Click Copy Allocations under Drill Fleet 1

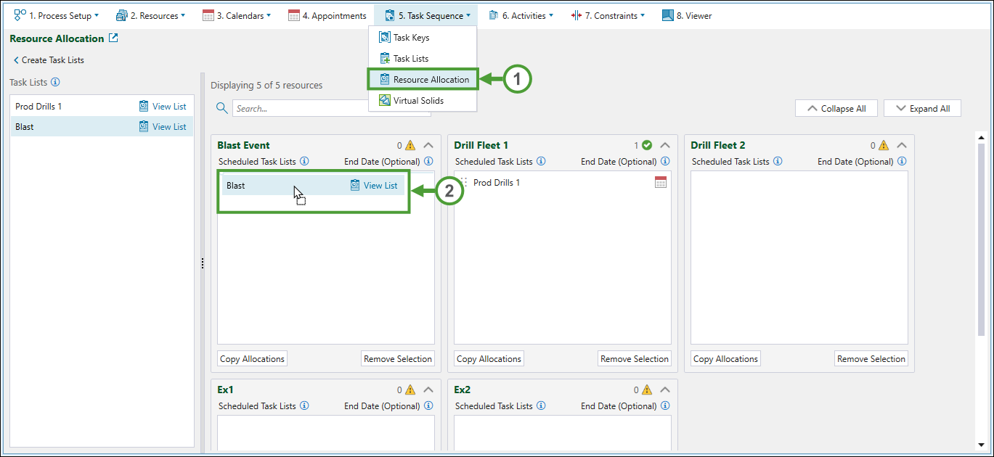point(489,359)
